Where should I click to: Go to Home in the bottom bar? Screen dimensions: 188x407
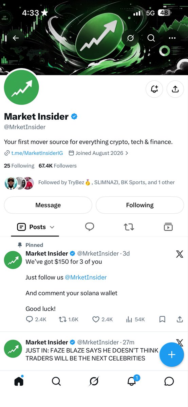(x=19, y=381)
